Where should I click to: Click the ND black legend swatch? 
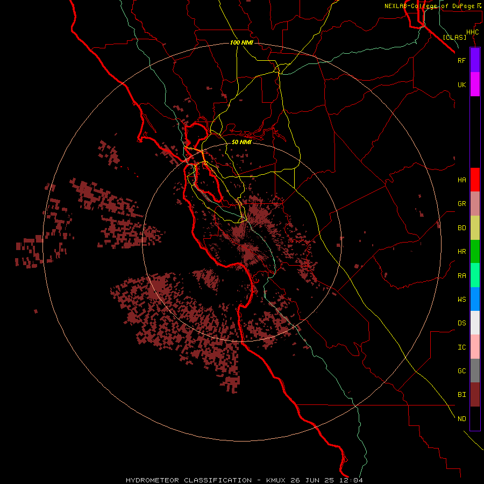pos(475,418)
